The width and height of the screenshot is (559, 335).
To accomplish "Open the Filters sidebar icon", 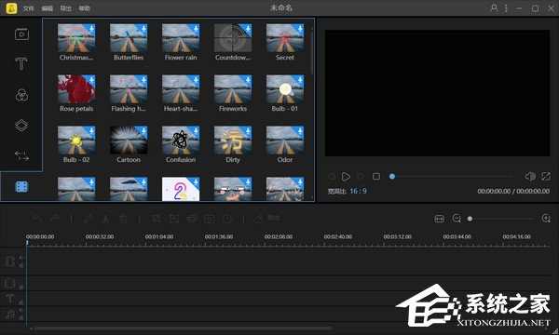I will (21, 95).
